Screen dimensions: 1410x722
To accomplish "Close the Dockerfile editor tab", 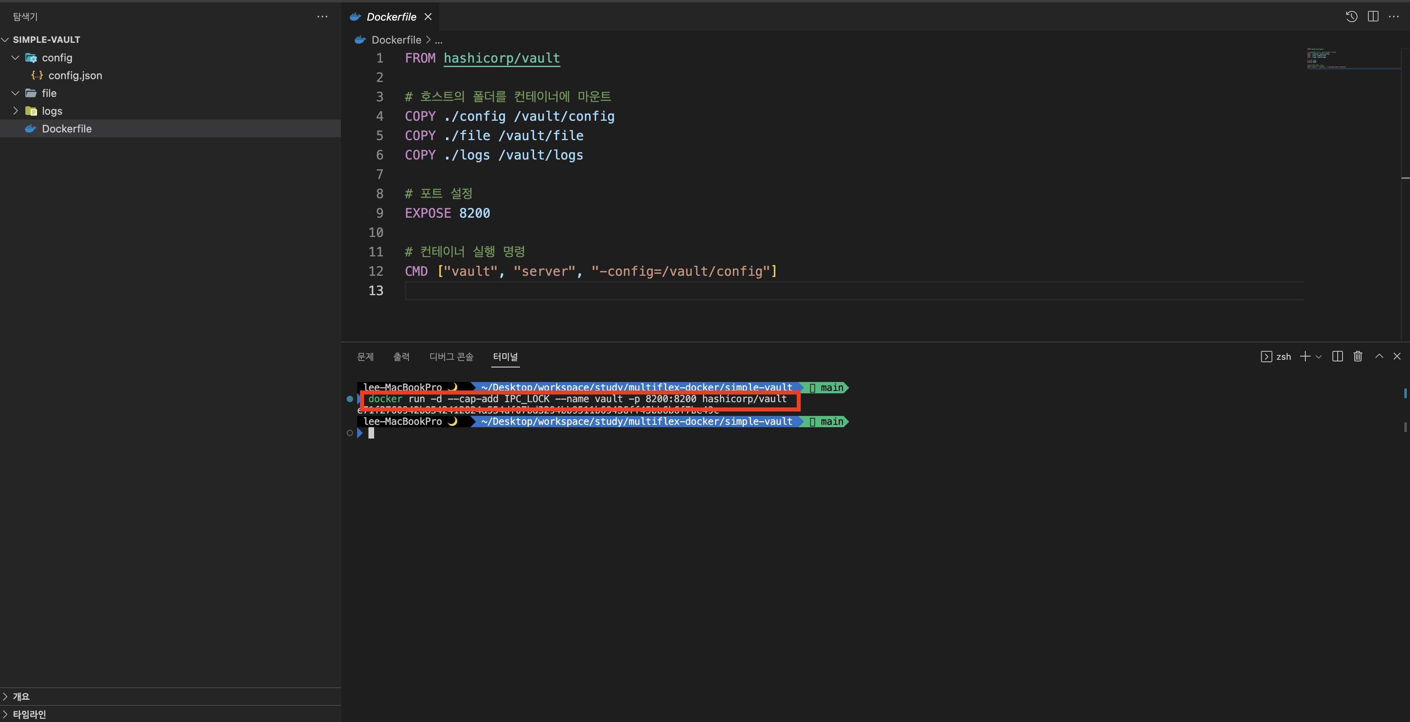I will (428, 17).
